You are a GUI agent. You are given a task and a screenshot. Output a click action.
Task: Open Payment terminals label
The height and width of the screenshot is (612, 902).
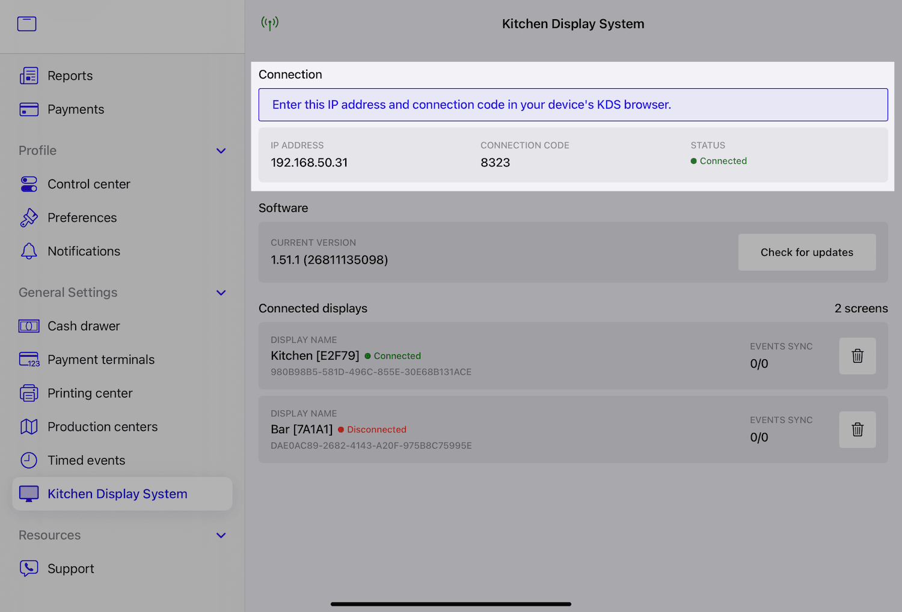[101, 360]
